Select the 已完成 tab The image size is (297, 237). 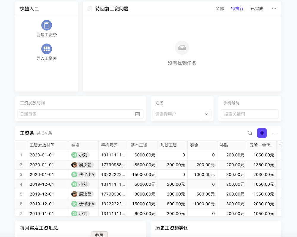[256, 9]
